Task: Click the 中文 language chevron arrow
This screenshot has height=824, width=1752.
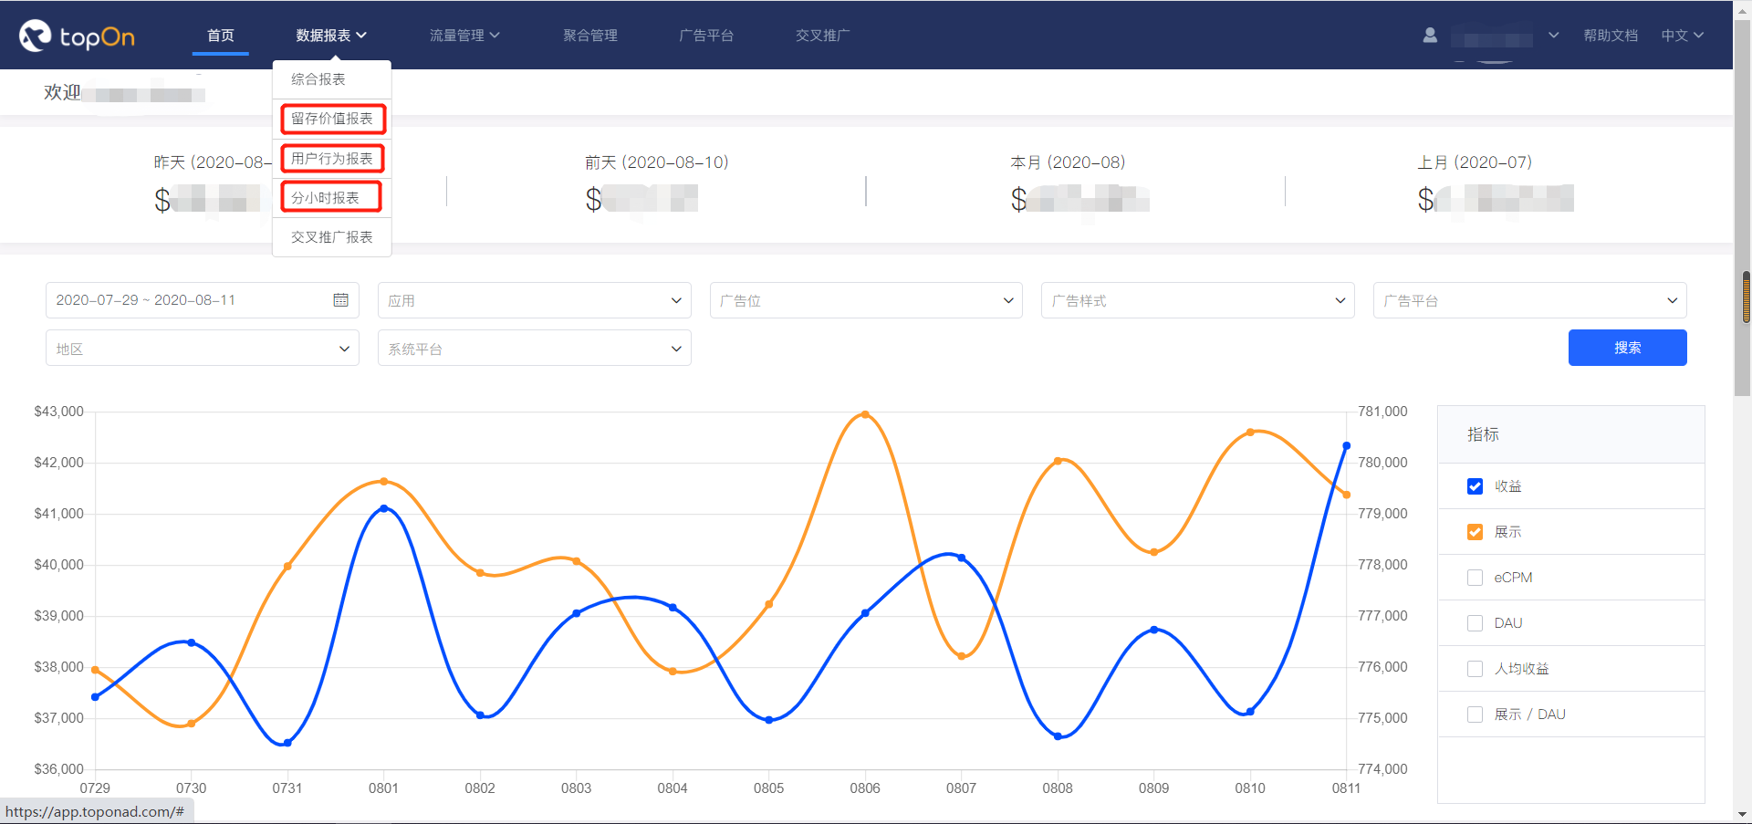Action: pos(1698,36)
